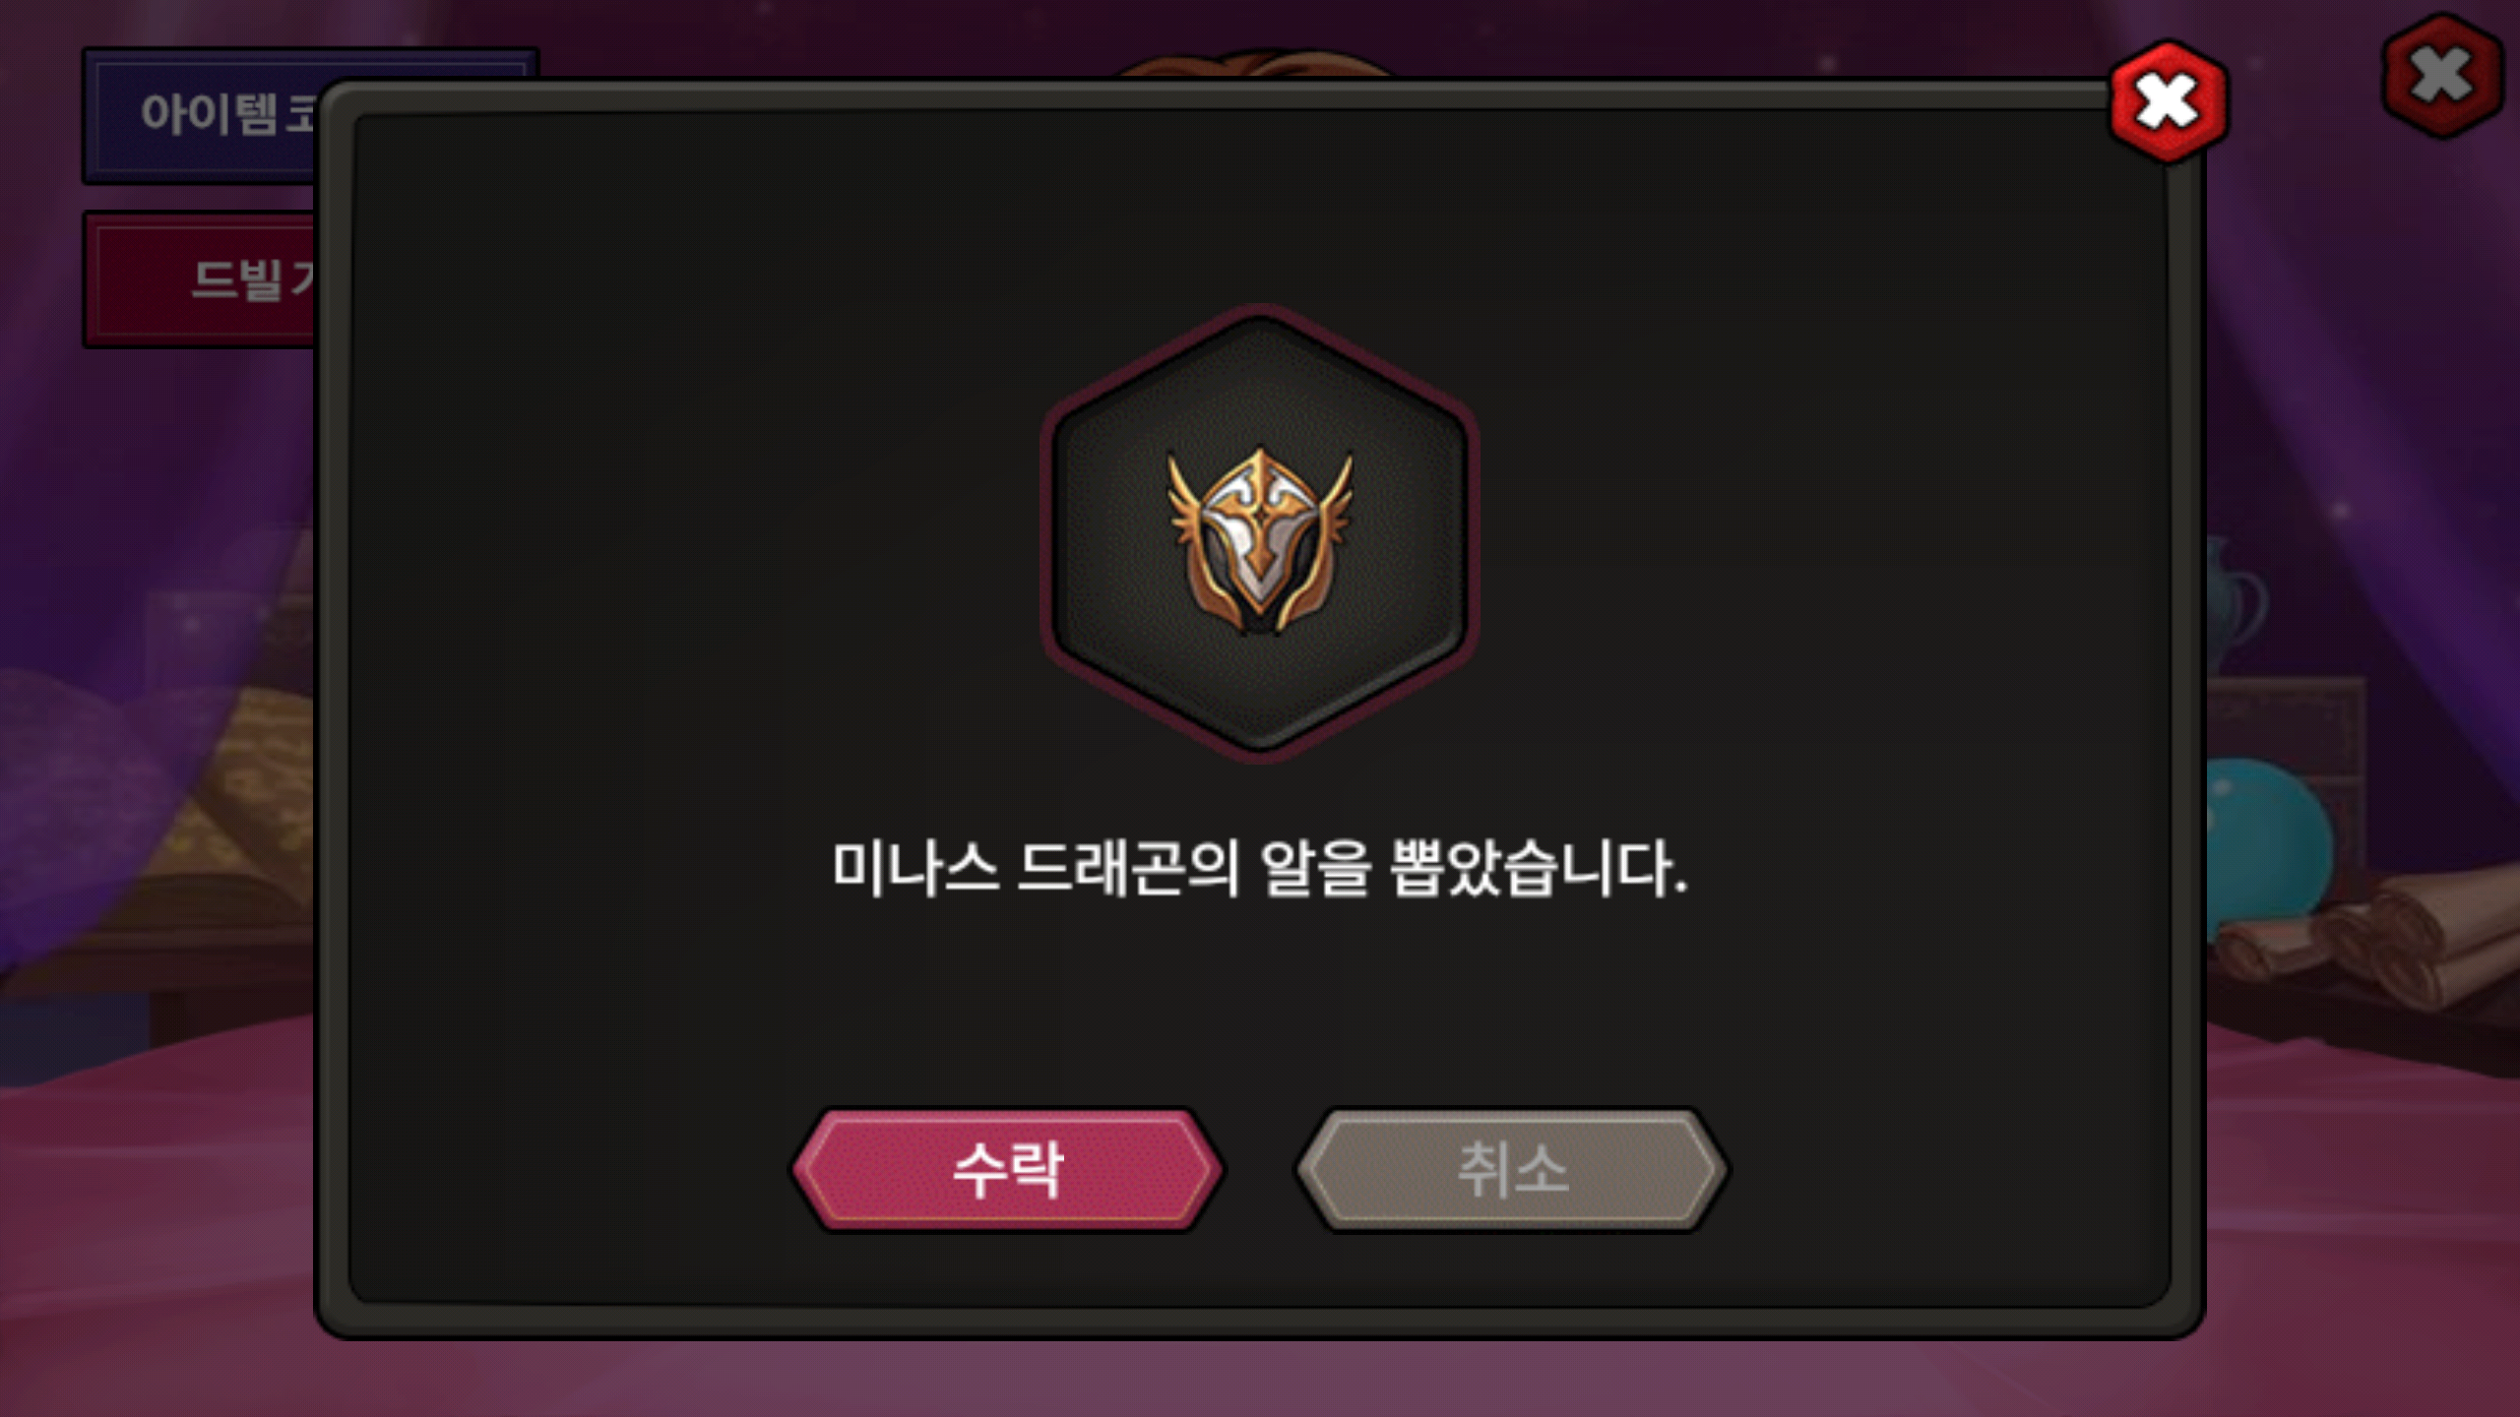Tap empty dark area of the dialog
This screenshot has height=1417, width=2520.
689,492
